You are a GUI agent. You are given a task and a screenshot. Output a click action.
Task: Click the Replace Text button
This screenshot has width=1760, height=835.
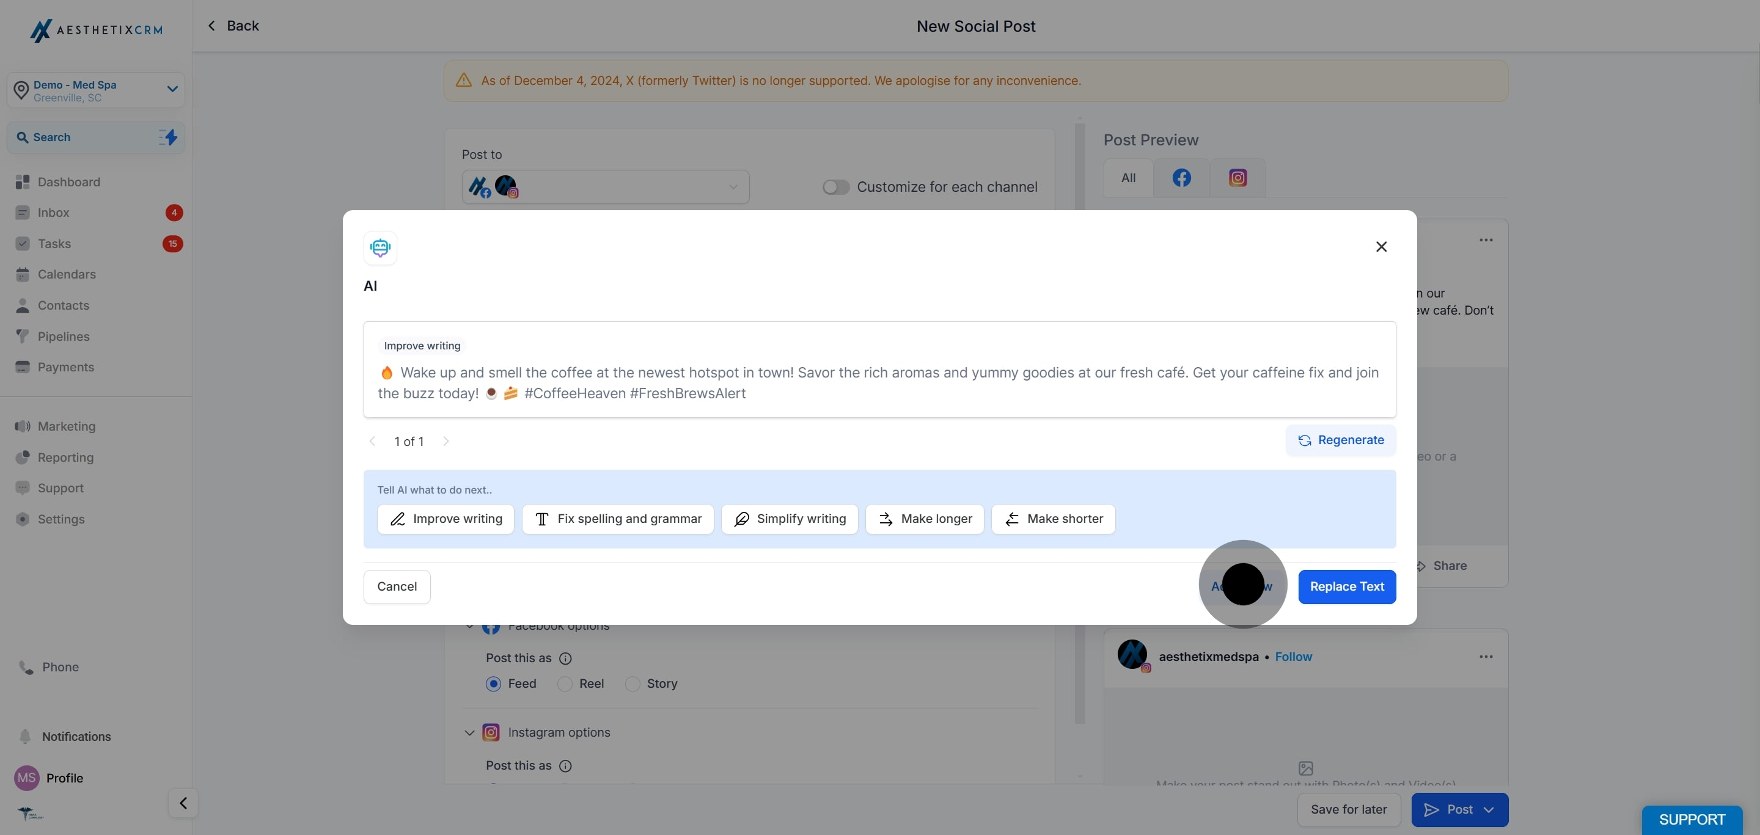pyautogui.click(x=1346, y=586)
